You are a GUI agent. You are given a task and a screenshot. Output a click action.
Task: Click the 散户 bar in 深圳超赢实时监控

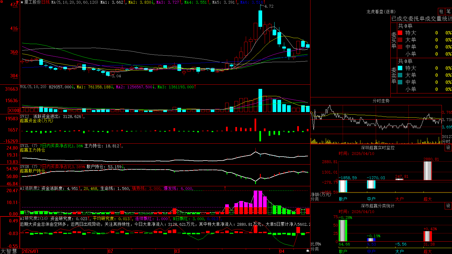[343, 186]
